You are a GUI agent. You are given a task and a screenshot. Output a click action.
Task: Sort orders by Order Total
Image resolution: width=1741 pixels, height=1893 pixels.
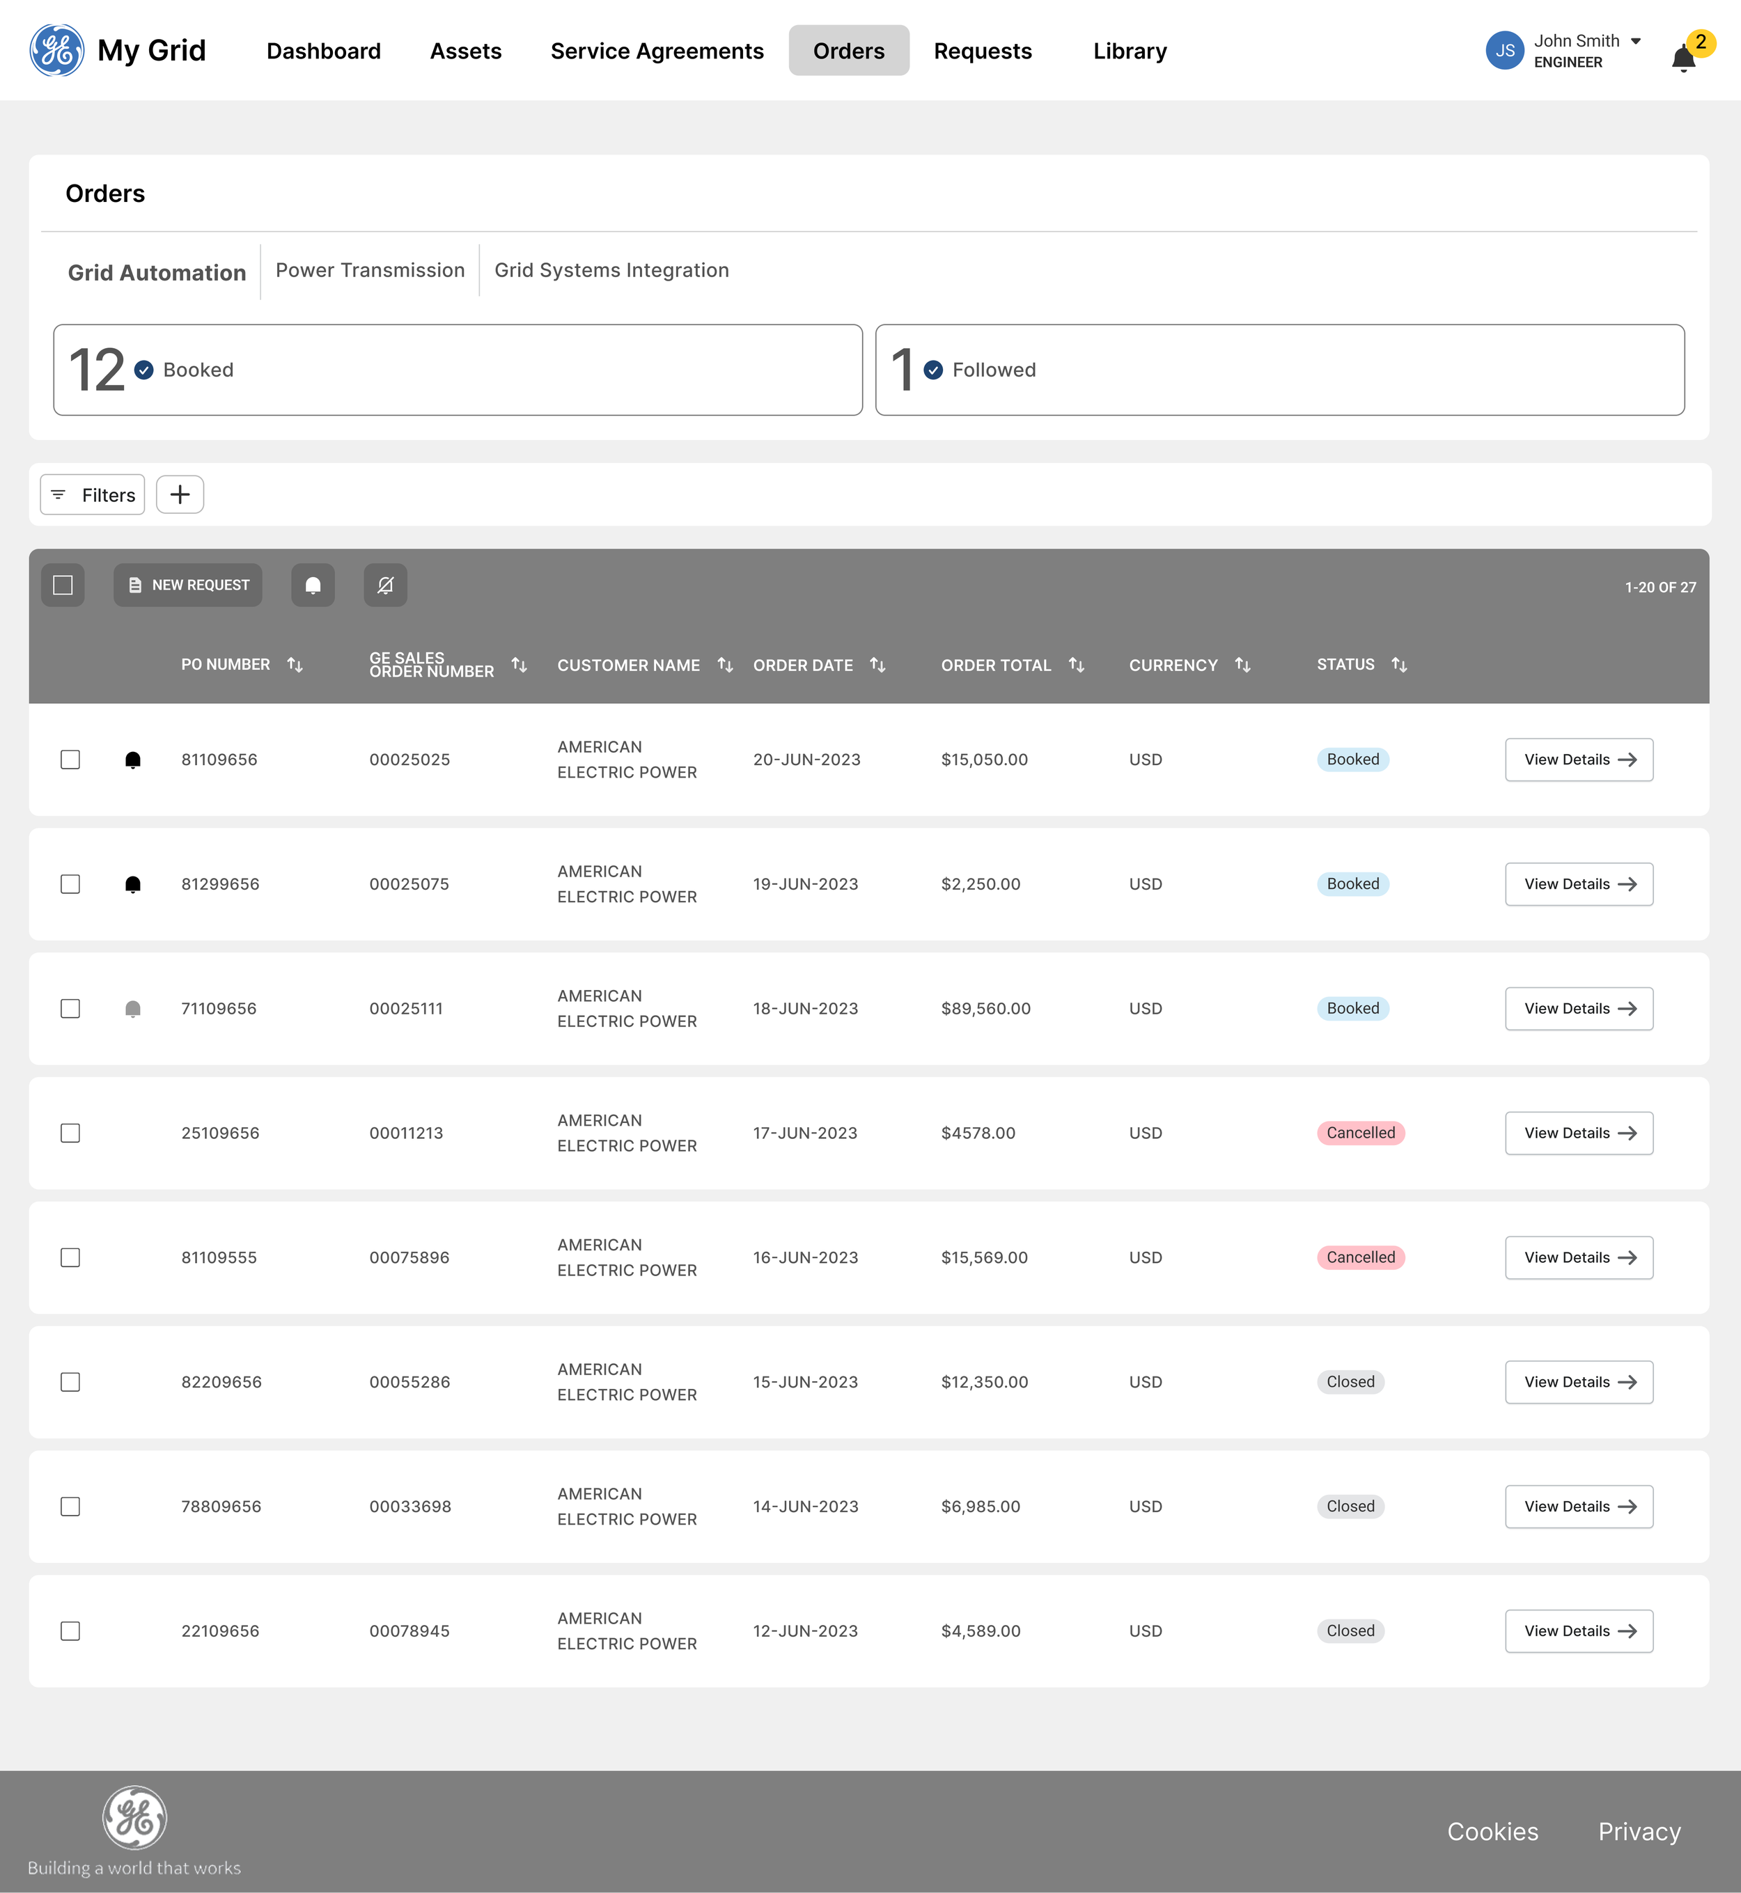coord(1077,664)
